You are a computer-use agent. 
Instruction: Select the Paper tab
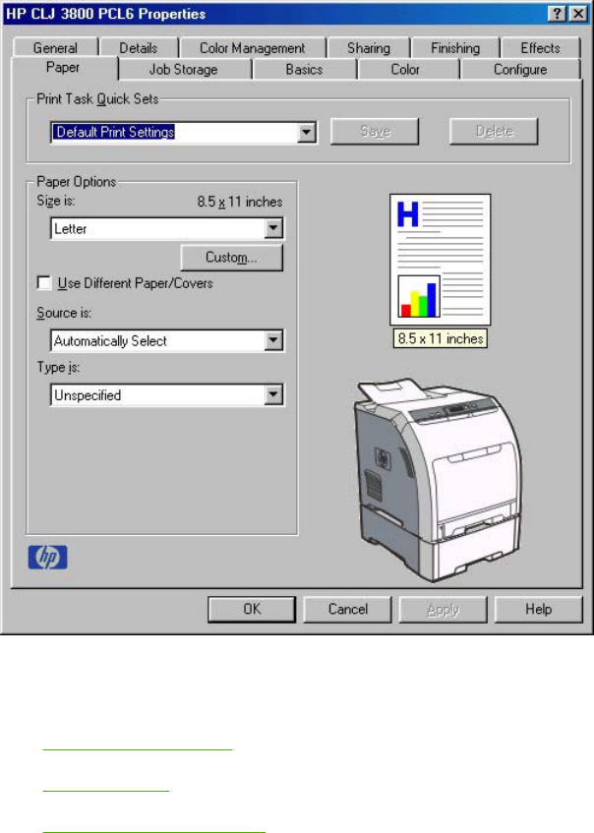pyautogui.click(x=63, y=68)
